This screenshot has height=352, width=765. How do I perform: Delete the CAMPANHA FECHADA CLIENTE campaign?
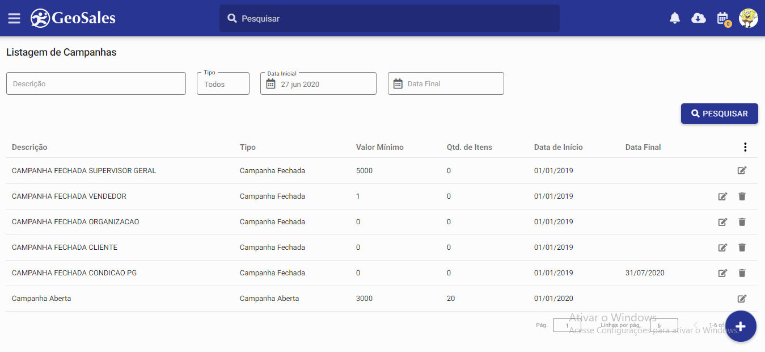pyautogui.click(x=742, y=248)
